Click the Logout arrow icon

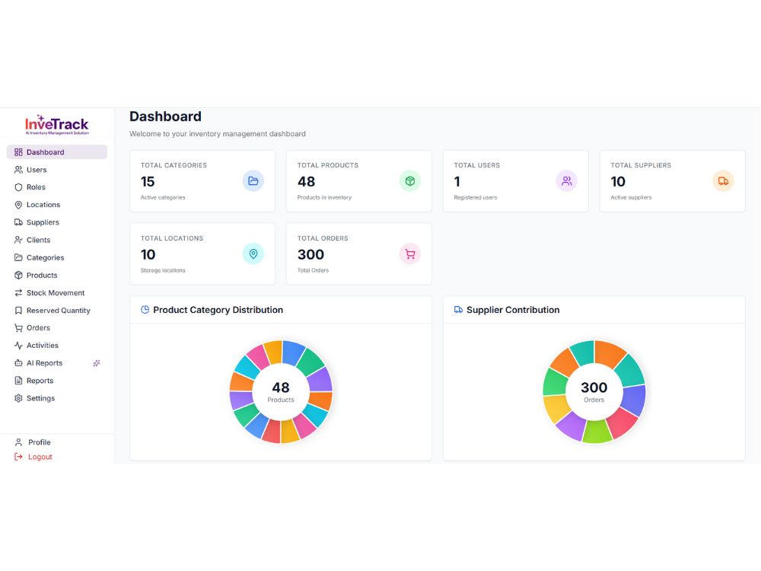coord(18,457)
